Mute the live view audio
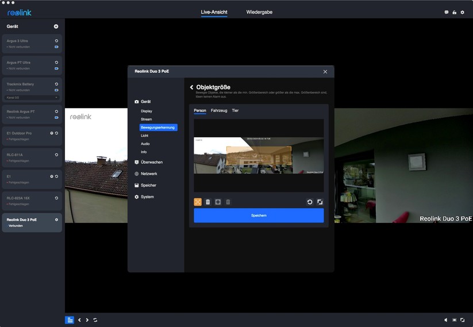The width and height of the screenshot is (473, 327). click(x=446, y=320)
